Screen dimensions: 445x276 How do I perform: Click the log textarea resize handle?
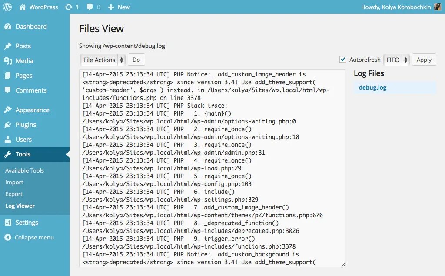coord(343,265)
